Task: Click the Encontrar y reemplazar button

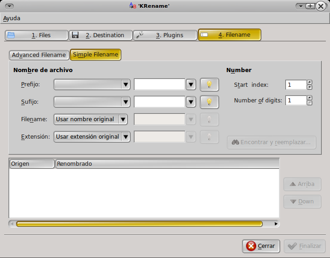Action: 272,142
